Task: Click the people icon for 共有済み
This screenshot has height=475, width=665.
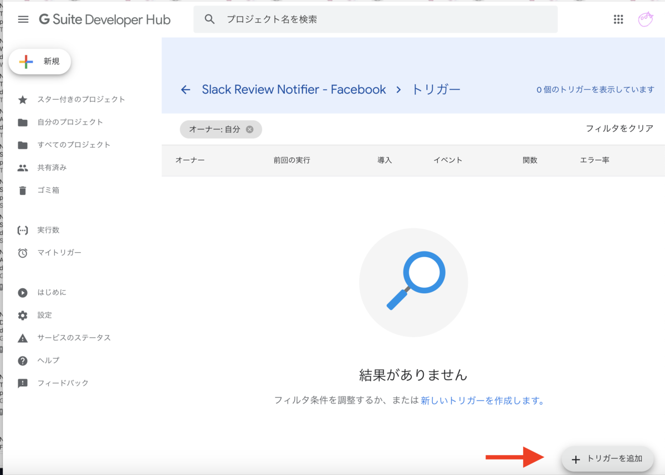Action: point(23,168)
